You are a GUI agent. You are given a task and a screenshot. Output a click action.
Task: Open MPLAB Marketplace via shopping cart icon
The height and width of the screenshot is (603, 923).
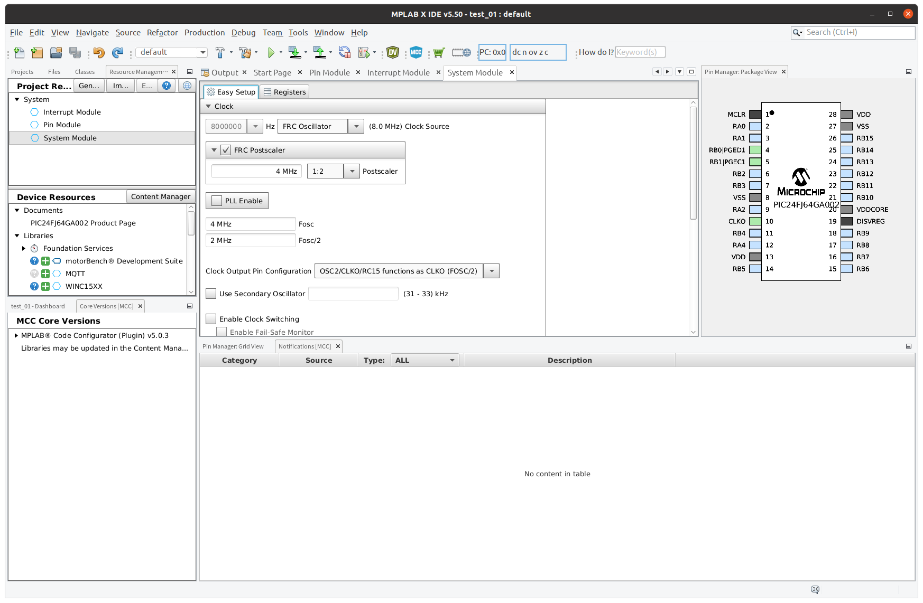439,52
